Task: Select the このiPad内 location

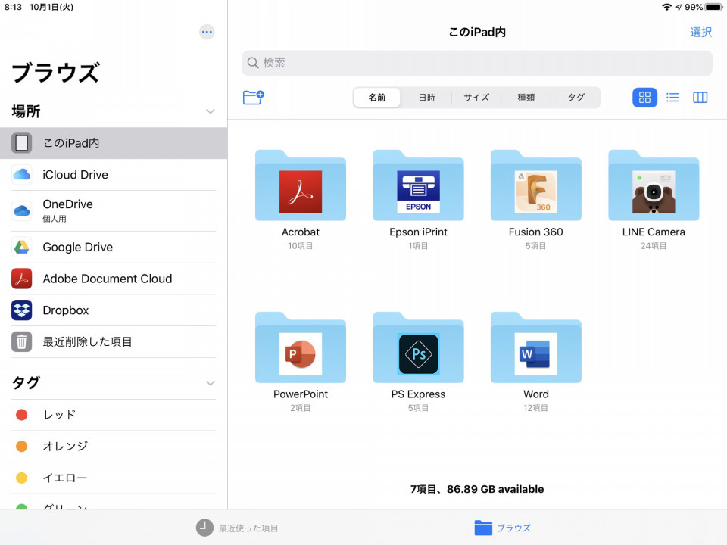Action: click(114, 143)
